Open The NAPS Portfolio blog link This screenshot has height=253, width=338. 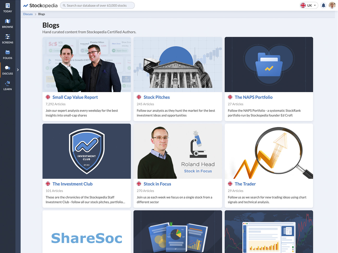(253, 97)
